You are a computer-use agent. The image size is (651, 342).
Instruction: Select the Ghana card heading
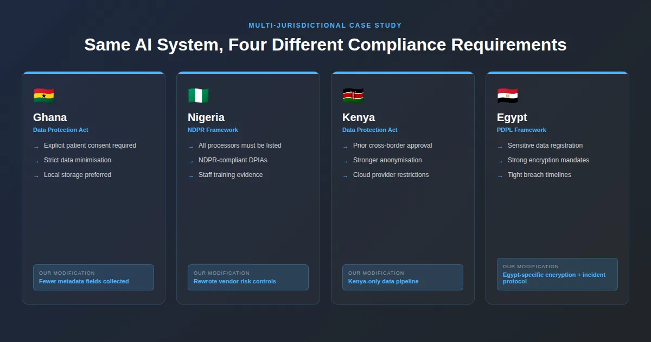[50, 117]
